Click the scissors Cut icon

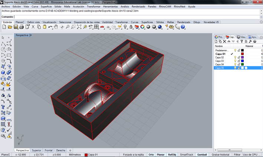[x=33, y=27]
